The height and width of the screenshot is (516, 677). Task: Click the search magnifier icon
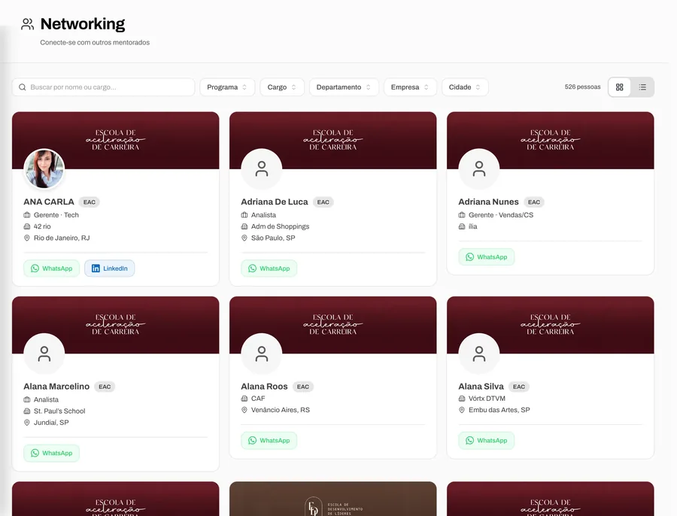[x=23, y=87]
